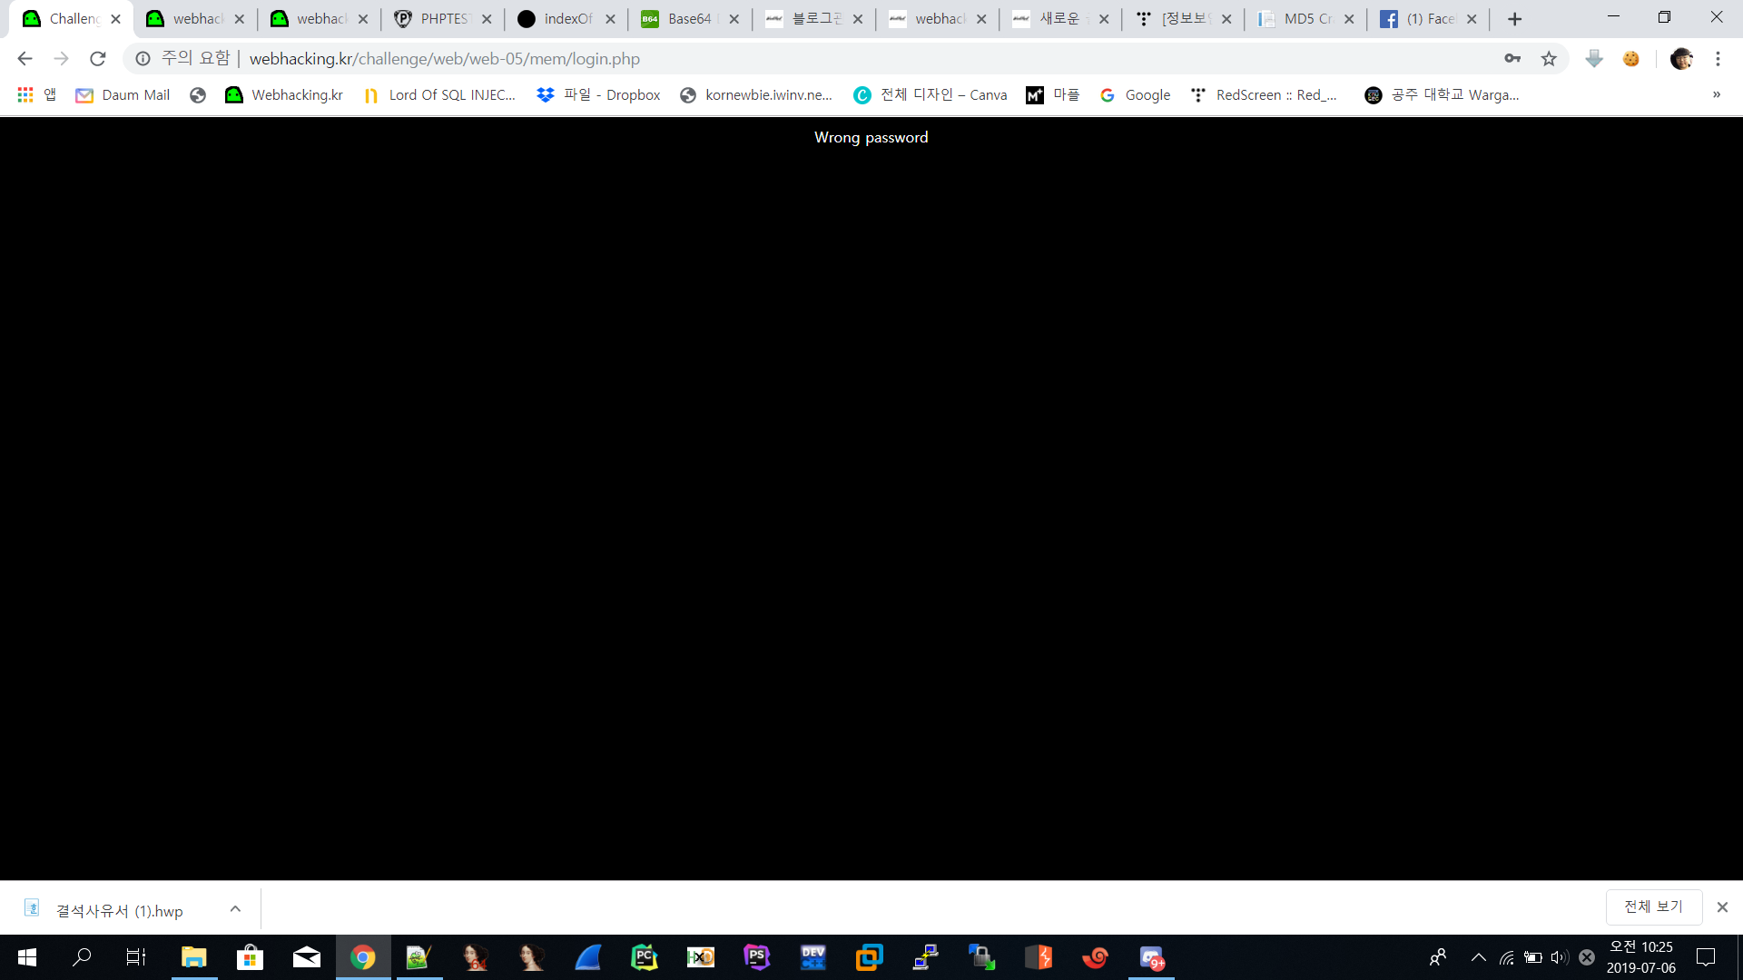Switch to the PHPTEST tab

click(443, 19)
